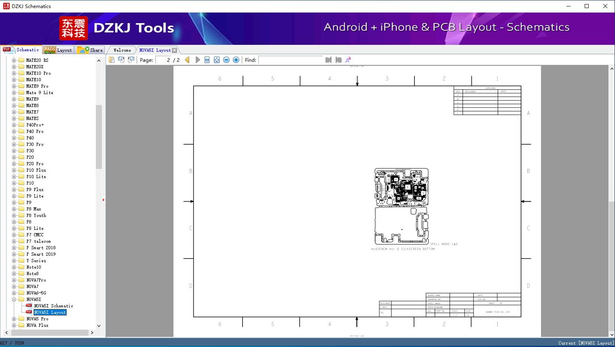Close the NOVA5I Layout tab
The image size is (615, 347).
click(174, 50)
